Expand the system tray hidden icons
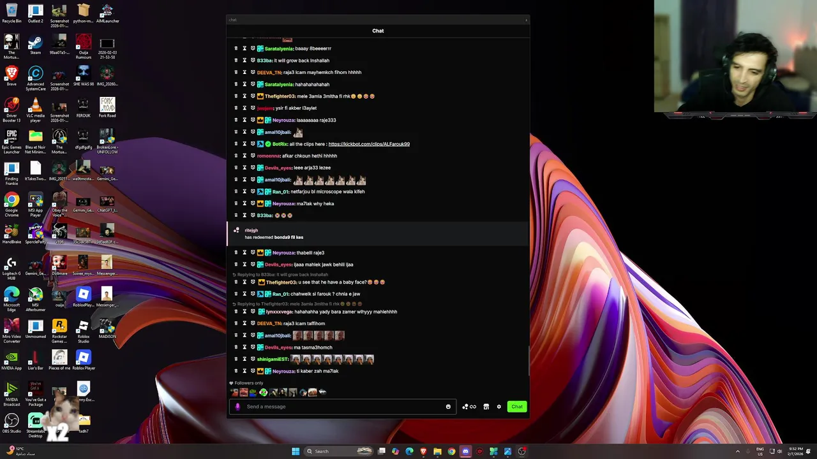Screen dimensions: 817x459 738,451
